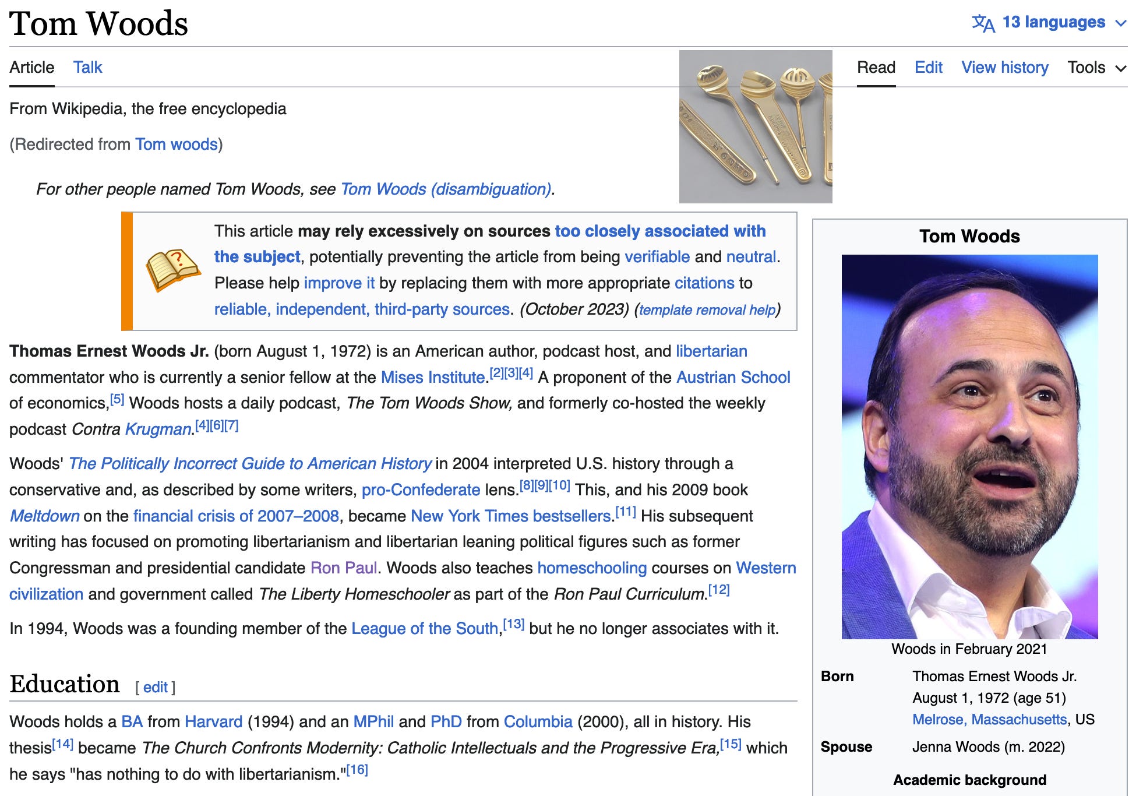
Task: Follow the Melrose, Massachusetts link
Action: (989, 720)
